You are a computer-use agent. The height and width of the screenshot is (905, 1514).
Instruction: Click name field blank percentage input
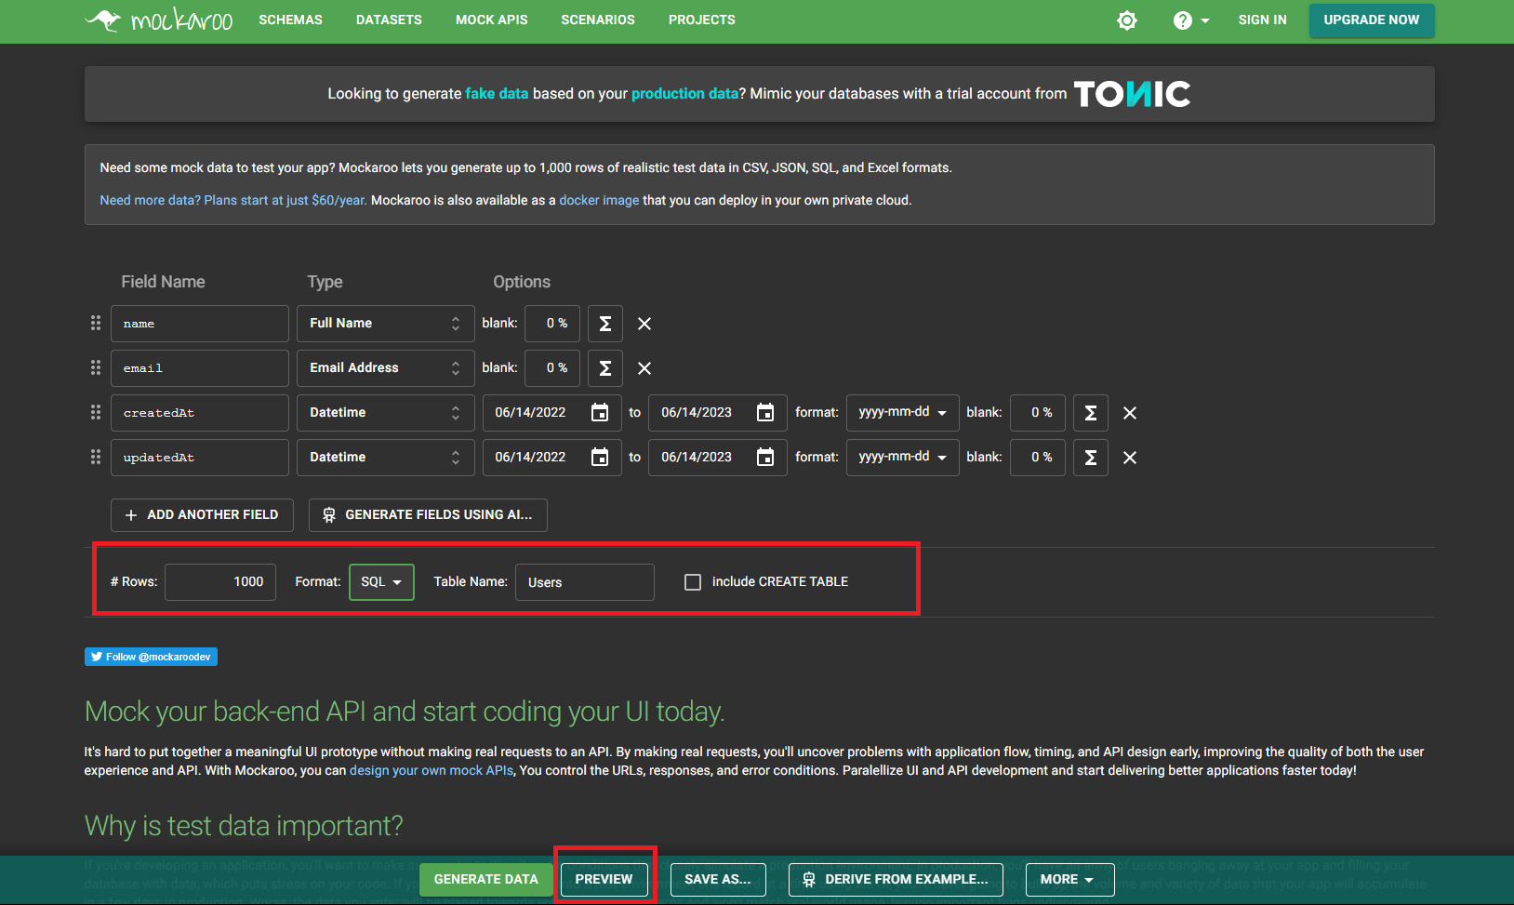tap(552, 324)
